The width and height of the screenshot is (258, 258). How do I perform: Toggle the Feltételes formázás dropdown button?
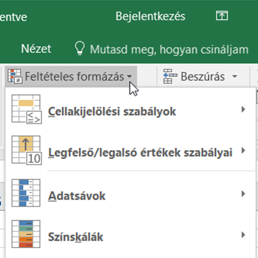coord(71,77)
